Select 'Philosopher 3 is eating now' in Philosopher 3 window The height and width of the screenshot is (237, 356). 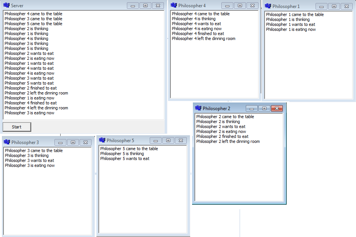(30, 165)
